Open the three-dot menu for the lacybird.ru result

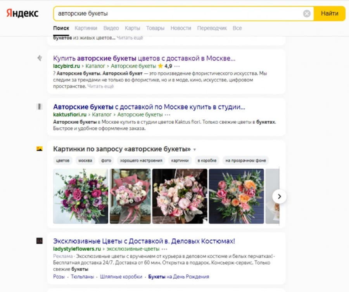[x=177, y=66]
